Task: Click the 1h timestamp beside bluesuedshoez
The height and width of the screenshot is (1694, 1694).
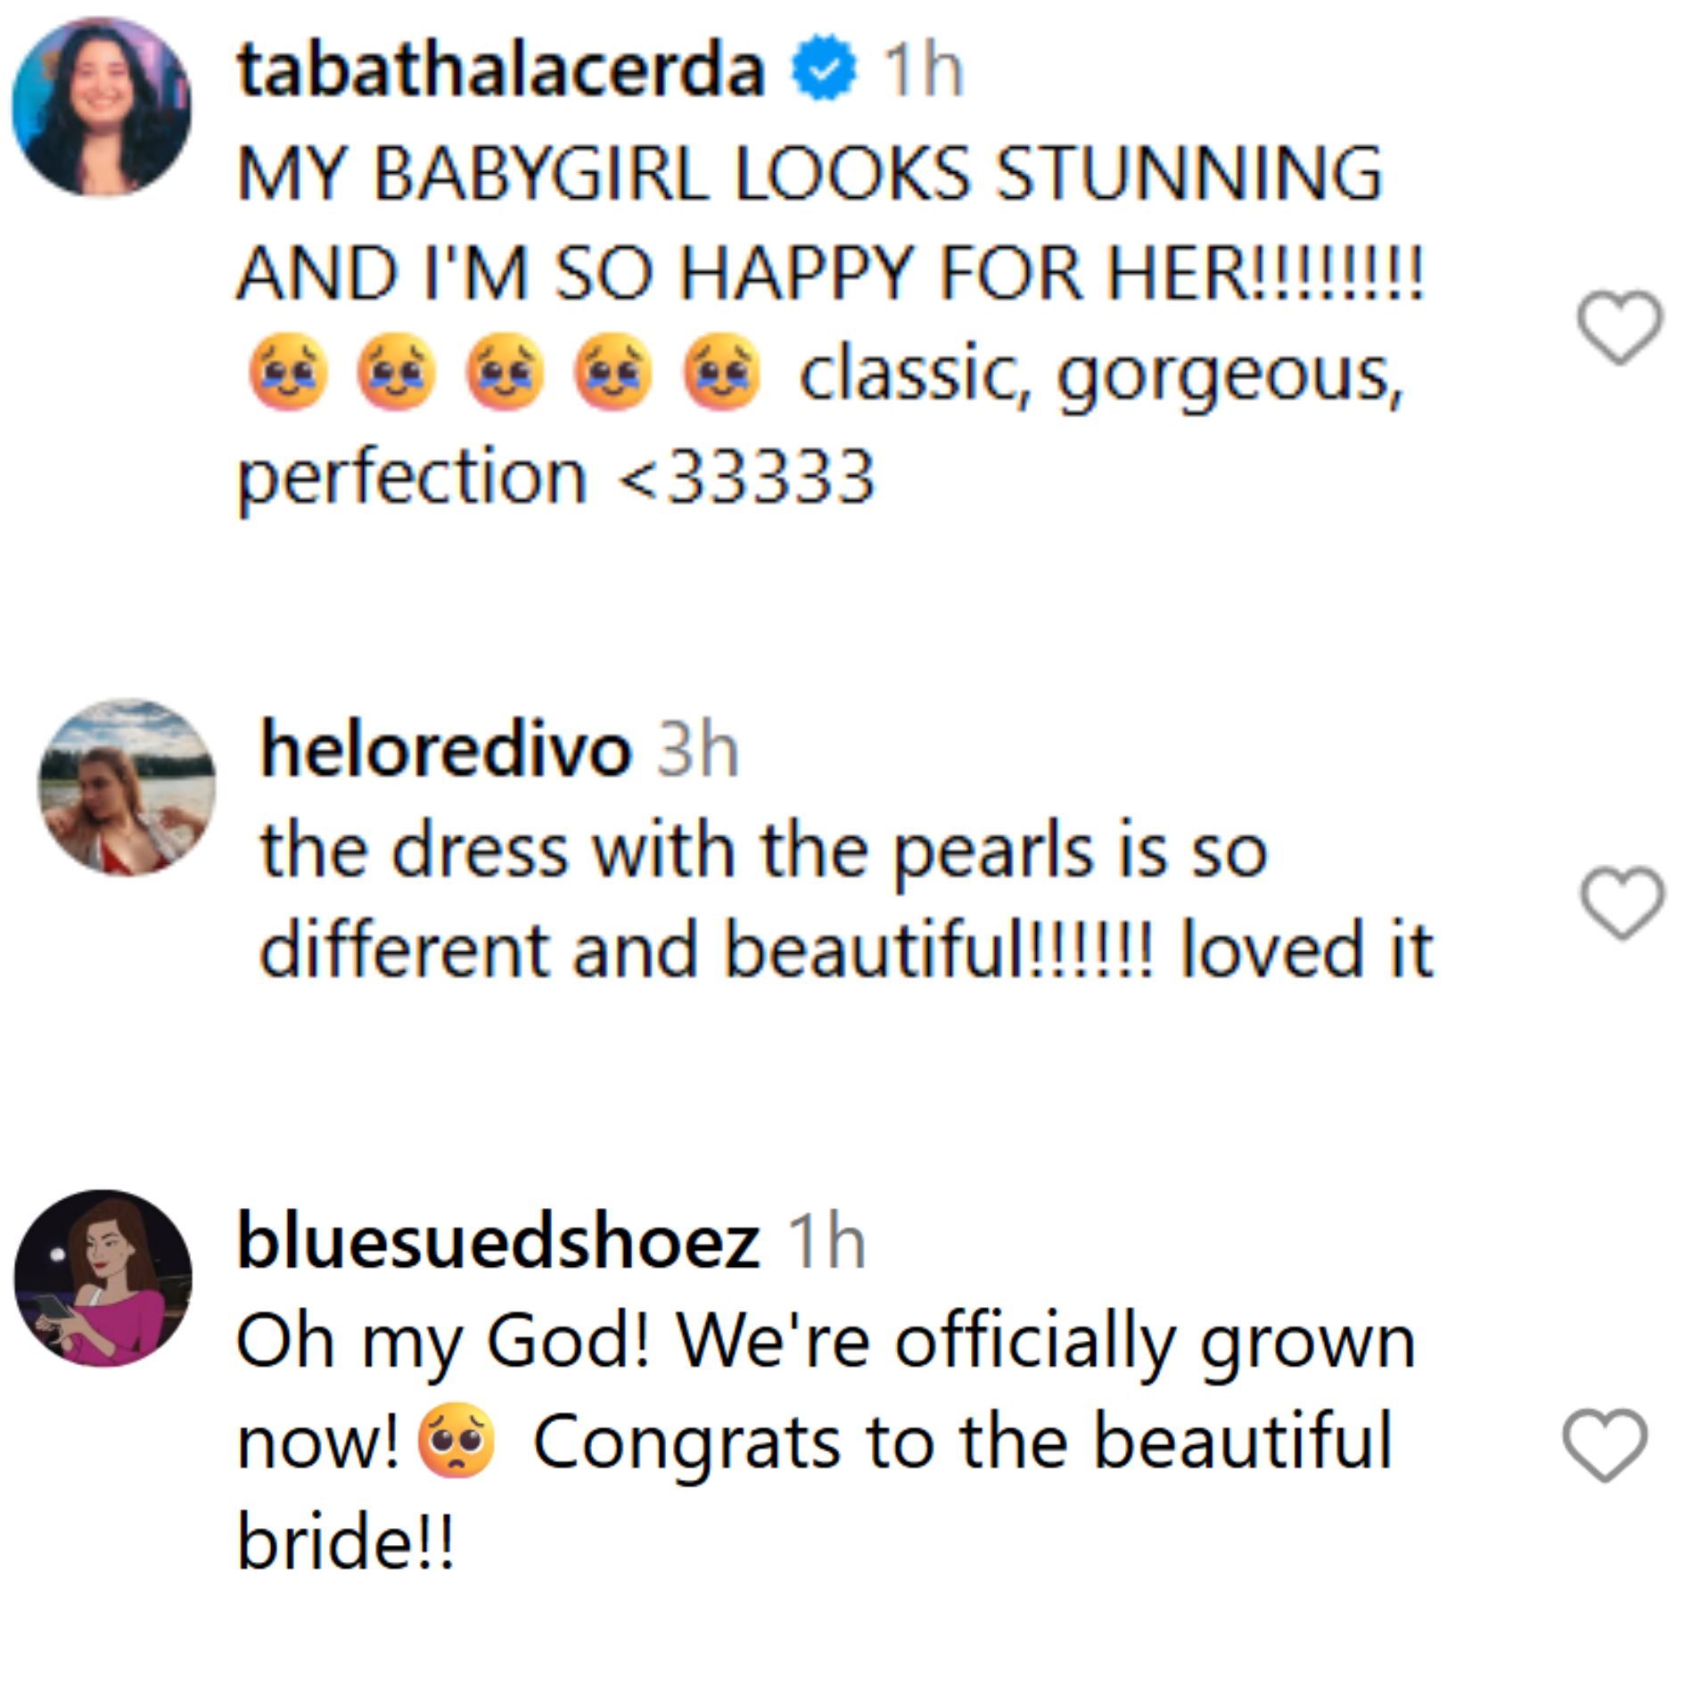Action: [827, 1240]
